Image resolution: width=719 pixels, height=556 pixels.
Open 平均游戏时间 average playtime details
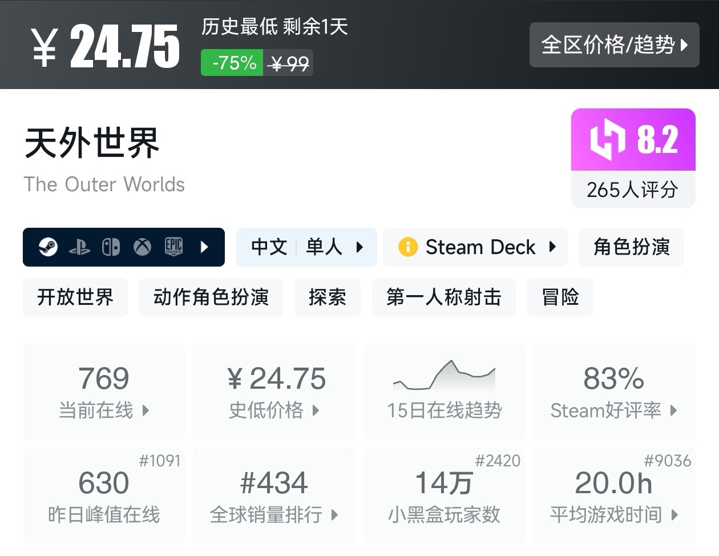[x=614, y=497]
